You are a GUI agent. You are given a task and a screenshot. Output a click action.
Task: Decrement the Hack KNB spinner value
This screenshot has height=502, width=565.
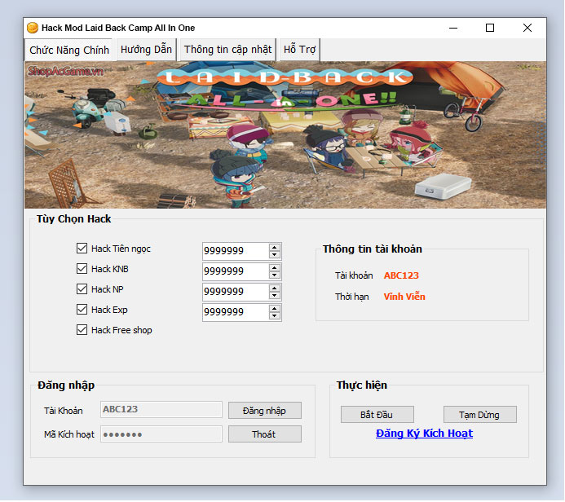(275, 275)
